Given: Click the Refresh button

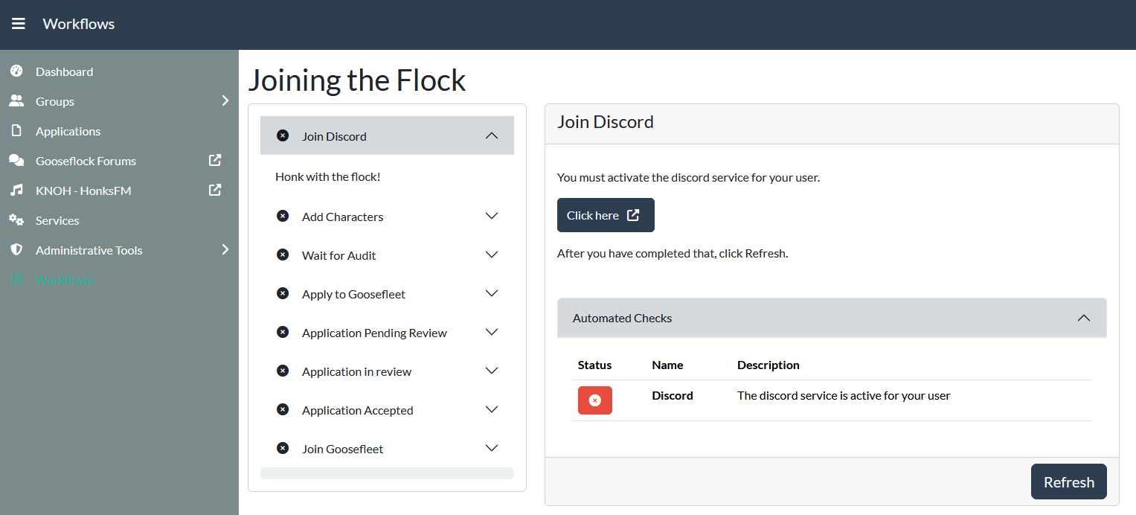Looking at the screenshot, I should 1068,482.
